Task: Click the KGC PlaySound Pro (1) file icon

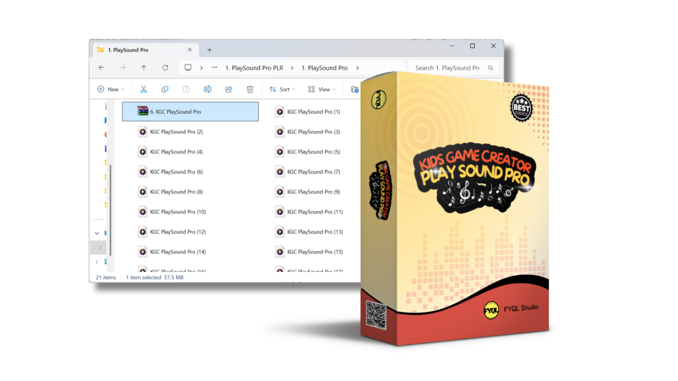Action: pos(280,112)
